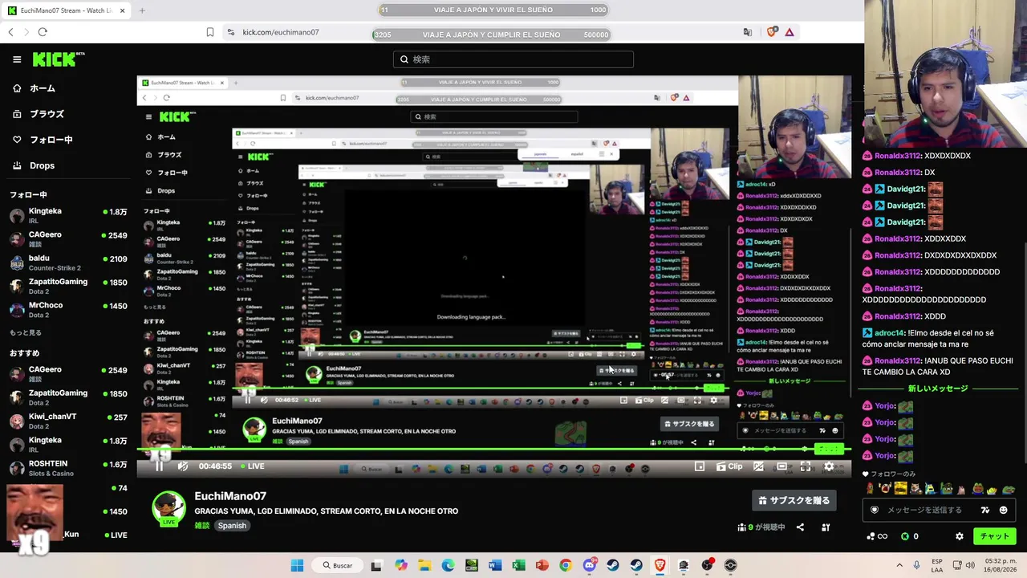Open File Explorer from the bottom Windows taskbar

pos(424,565)
